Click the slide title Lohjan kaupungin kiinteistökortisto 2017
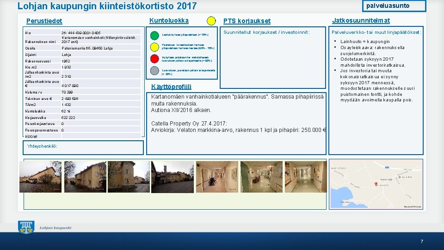This screenshot has width=444, height=250. (107, 6)
